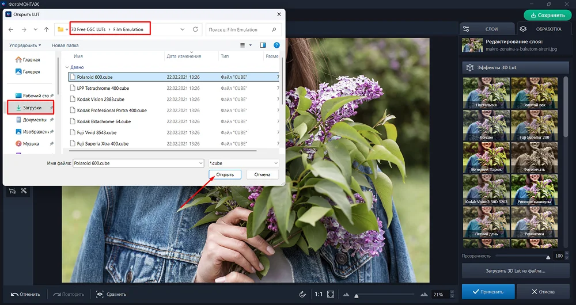Select Polaroid 600.cube file
The image size is (576, 305).
pyautogui.click(x=173, y=77)
